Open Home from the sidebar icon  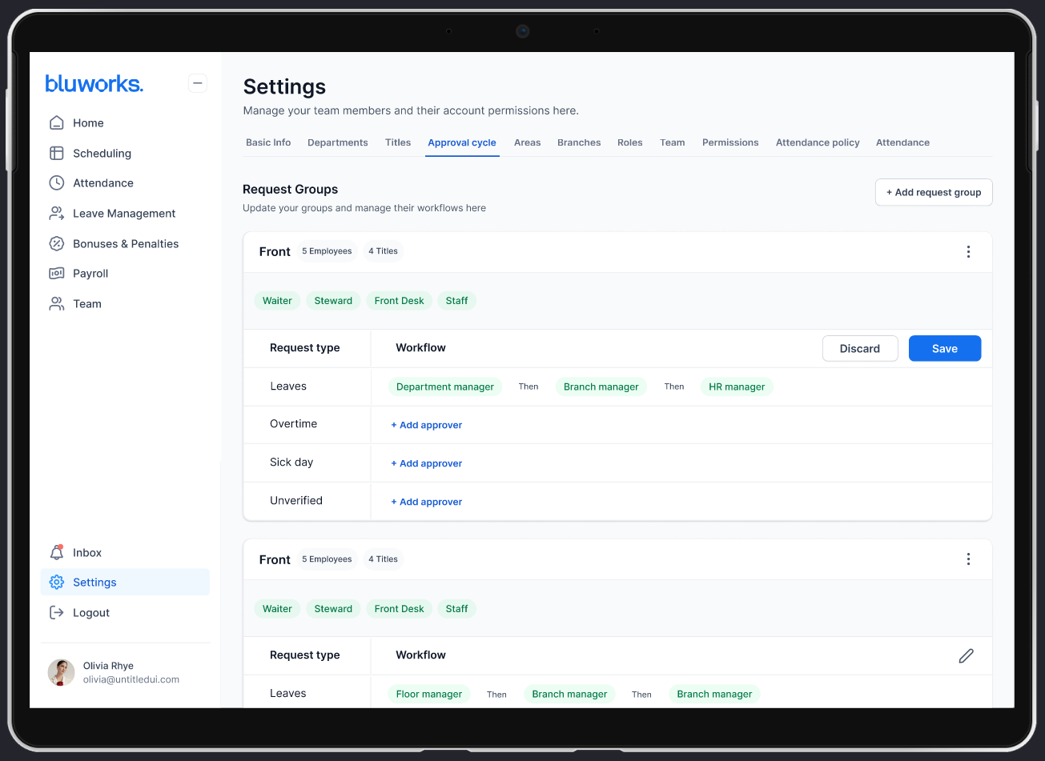click(x=57, y=123)
